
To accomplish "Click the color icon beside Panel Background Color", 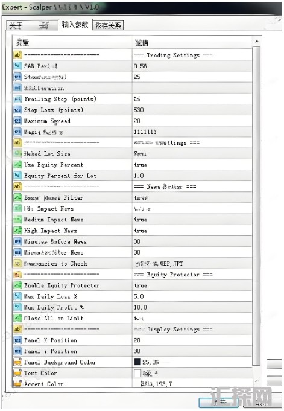I will point(17,362).
